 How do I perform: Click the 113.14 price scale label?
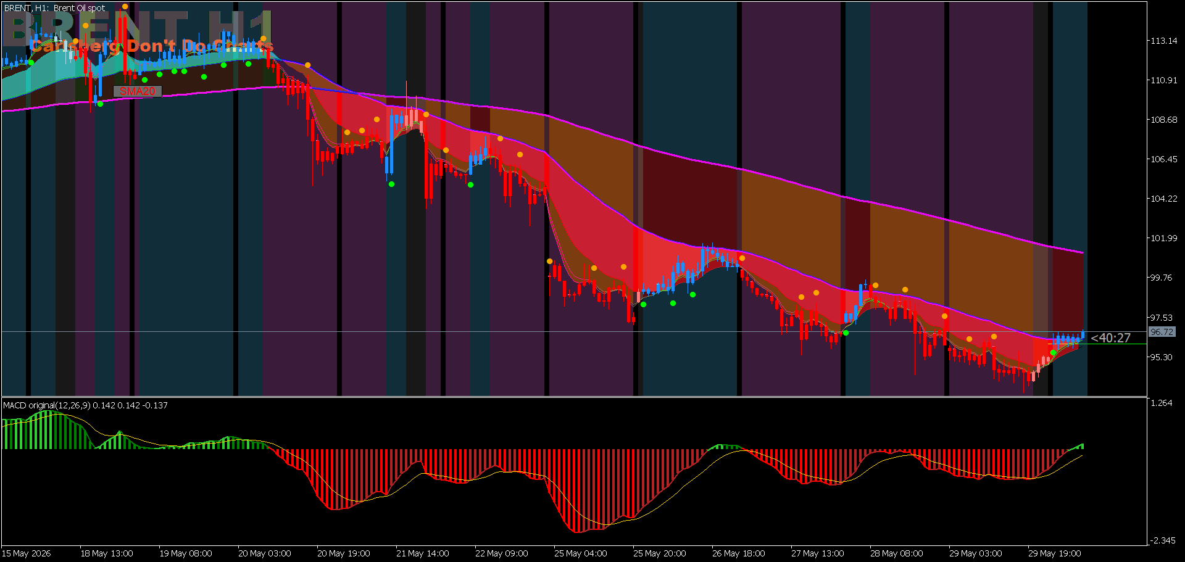[x=1163, y=41]
